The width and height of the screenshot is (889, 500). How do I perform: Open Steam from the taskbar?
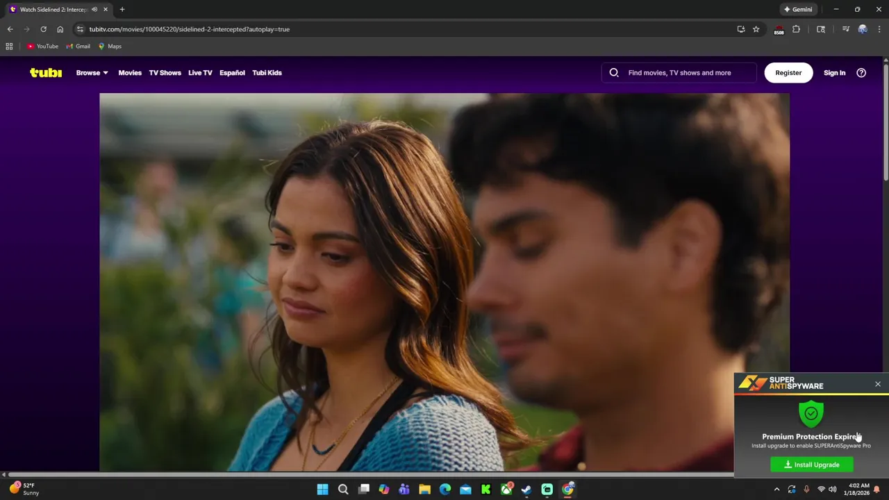[x=526, y=490]
